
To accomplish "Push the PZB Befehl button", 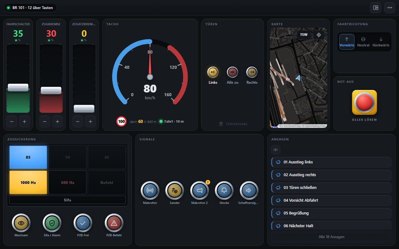I will (114, 223).
